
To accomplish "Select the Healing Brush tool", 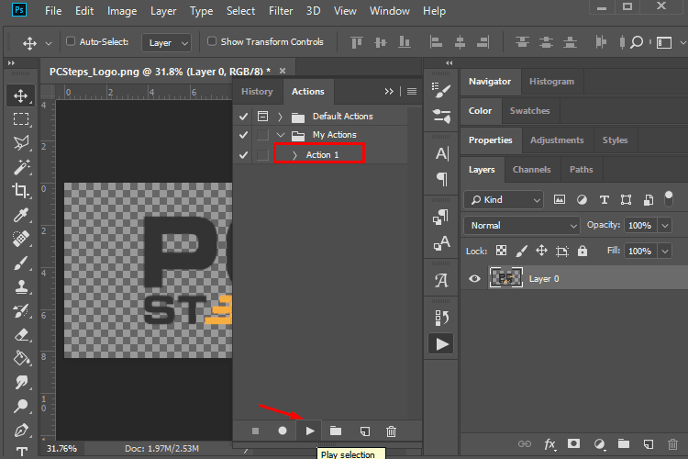I will (20, 239).
